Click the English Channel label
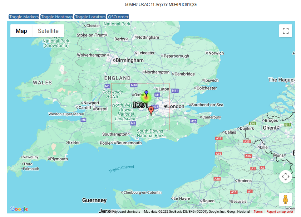Image resolution: width=301 pixels, height=217 pixels. tap(122, 169)
